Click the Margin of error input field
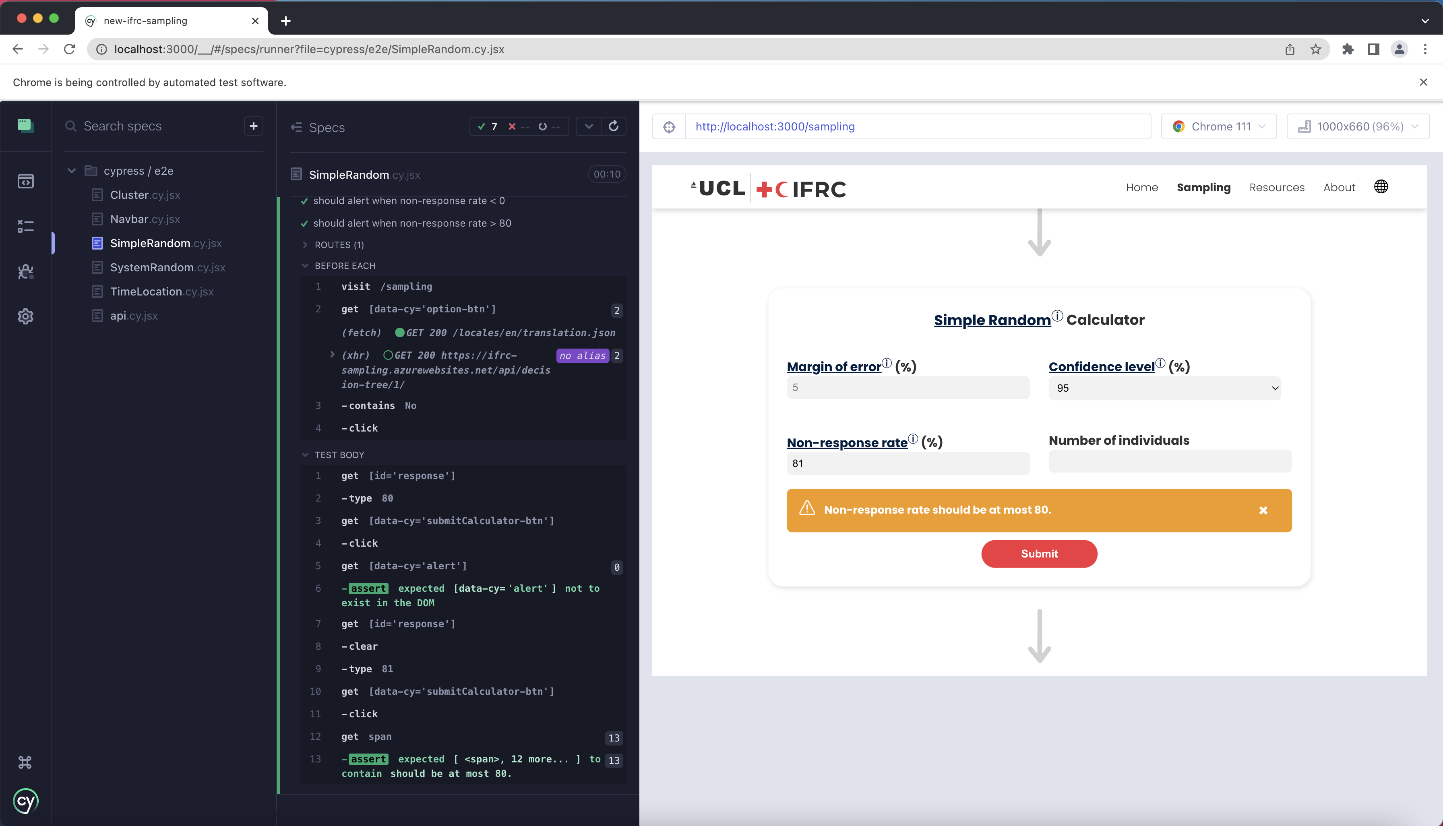 pos(908,388)
